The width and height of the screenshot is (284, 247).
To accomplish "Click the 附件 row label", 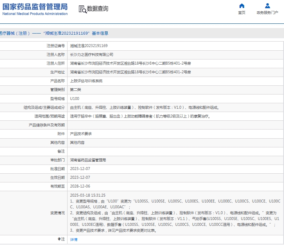I will coord(61,134).
